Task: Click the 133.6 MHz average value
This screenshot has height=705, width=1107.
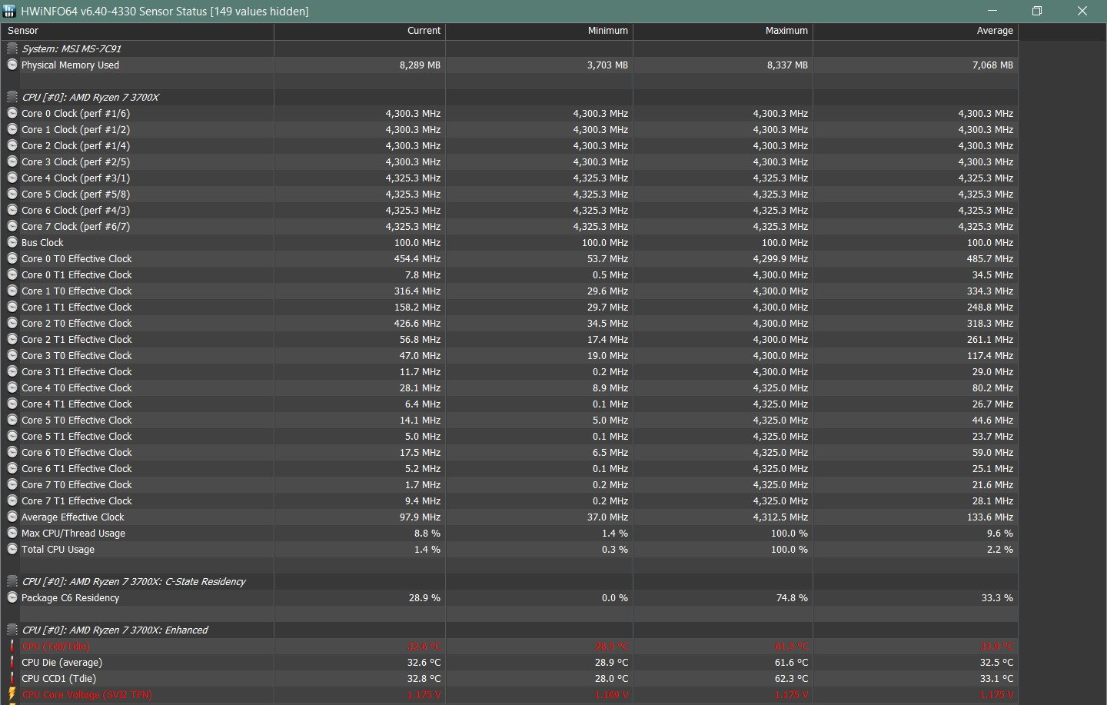Action: [990, 517]
